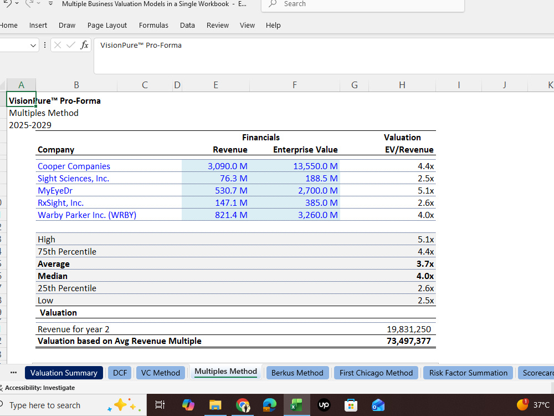This screenshot has height=416, width=554.
Task: Select the Average 3.7x cell
Action: [x=402, y=264]
